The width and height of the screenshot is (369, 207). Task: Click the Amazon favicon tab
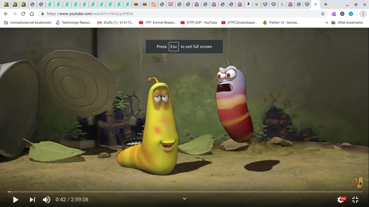(248, 4)
